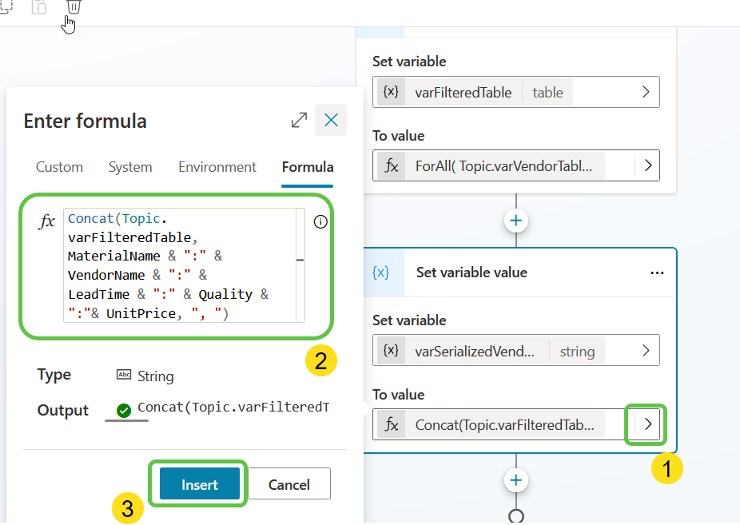Delete the node using the trash icon
The height and width of the screenshot is (525, 740).
[x=74, y=8]
